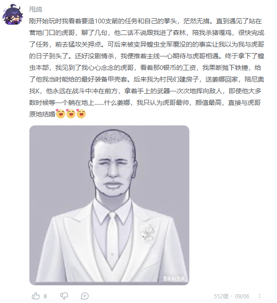Click the 09/06 post date
This screenshot has height=303, width=277.
242,296
